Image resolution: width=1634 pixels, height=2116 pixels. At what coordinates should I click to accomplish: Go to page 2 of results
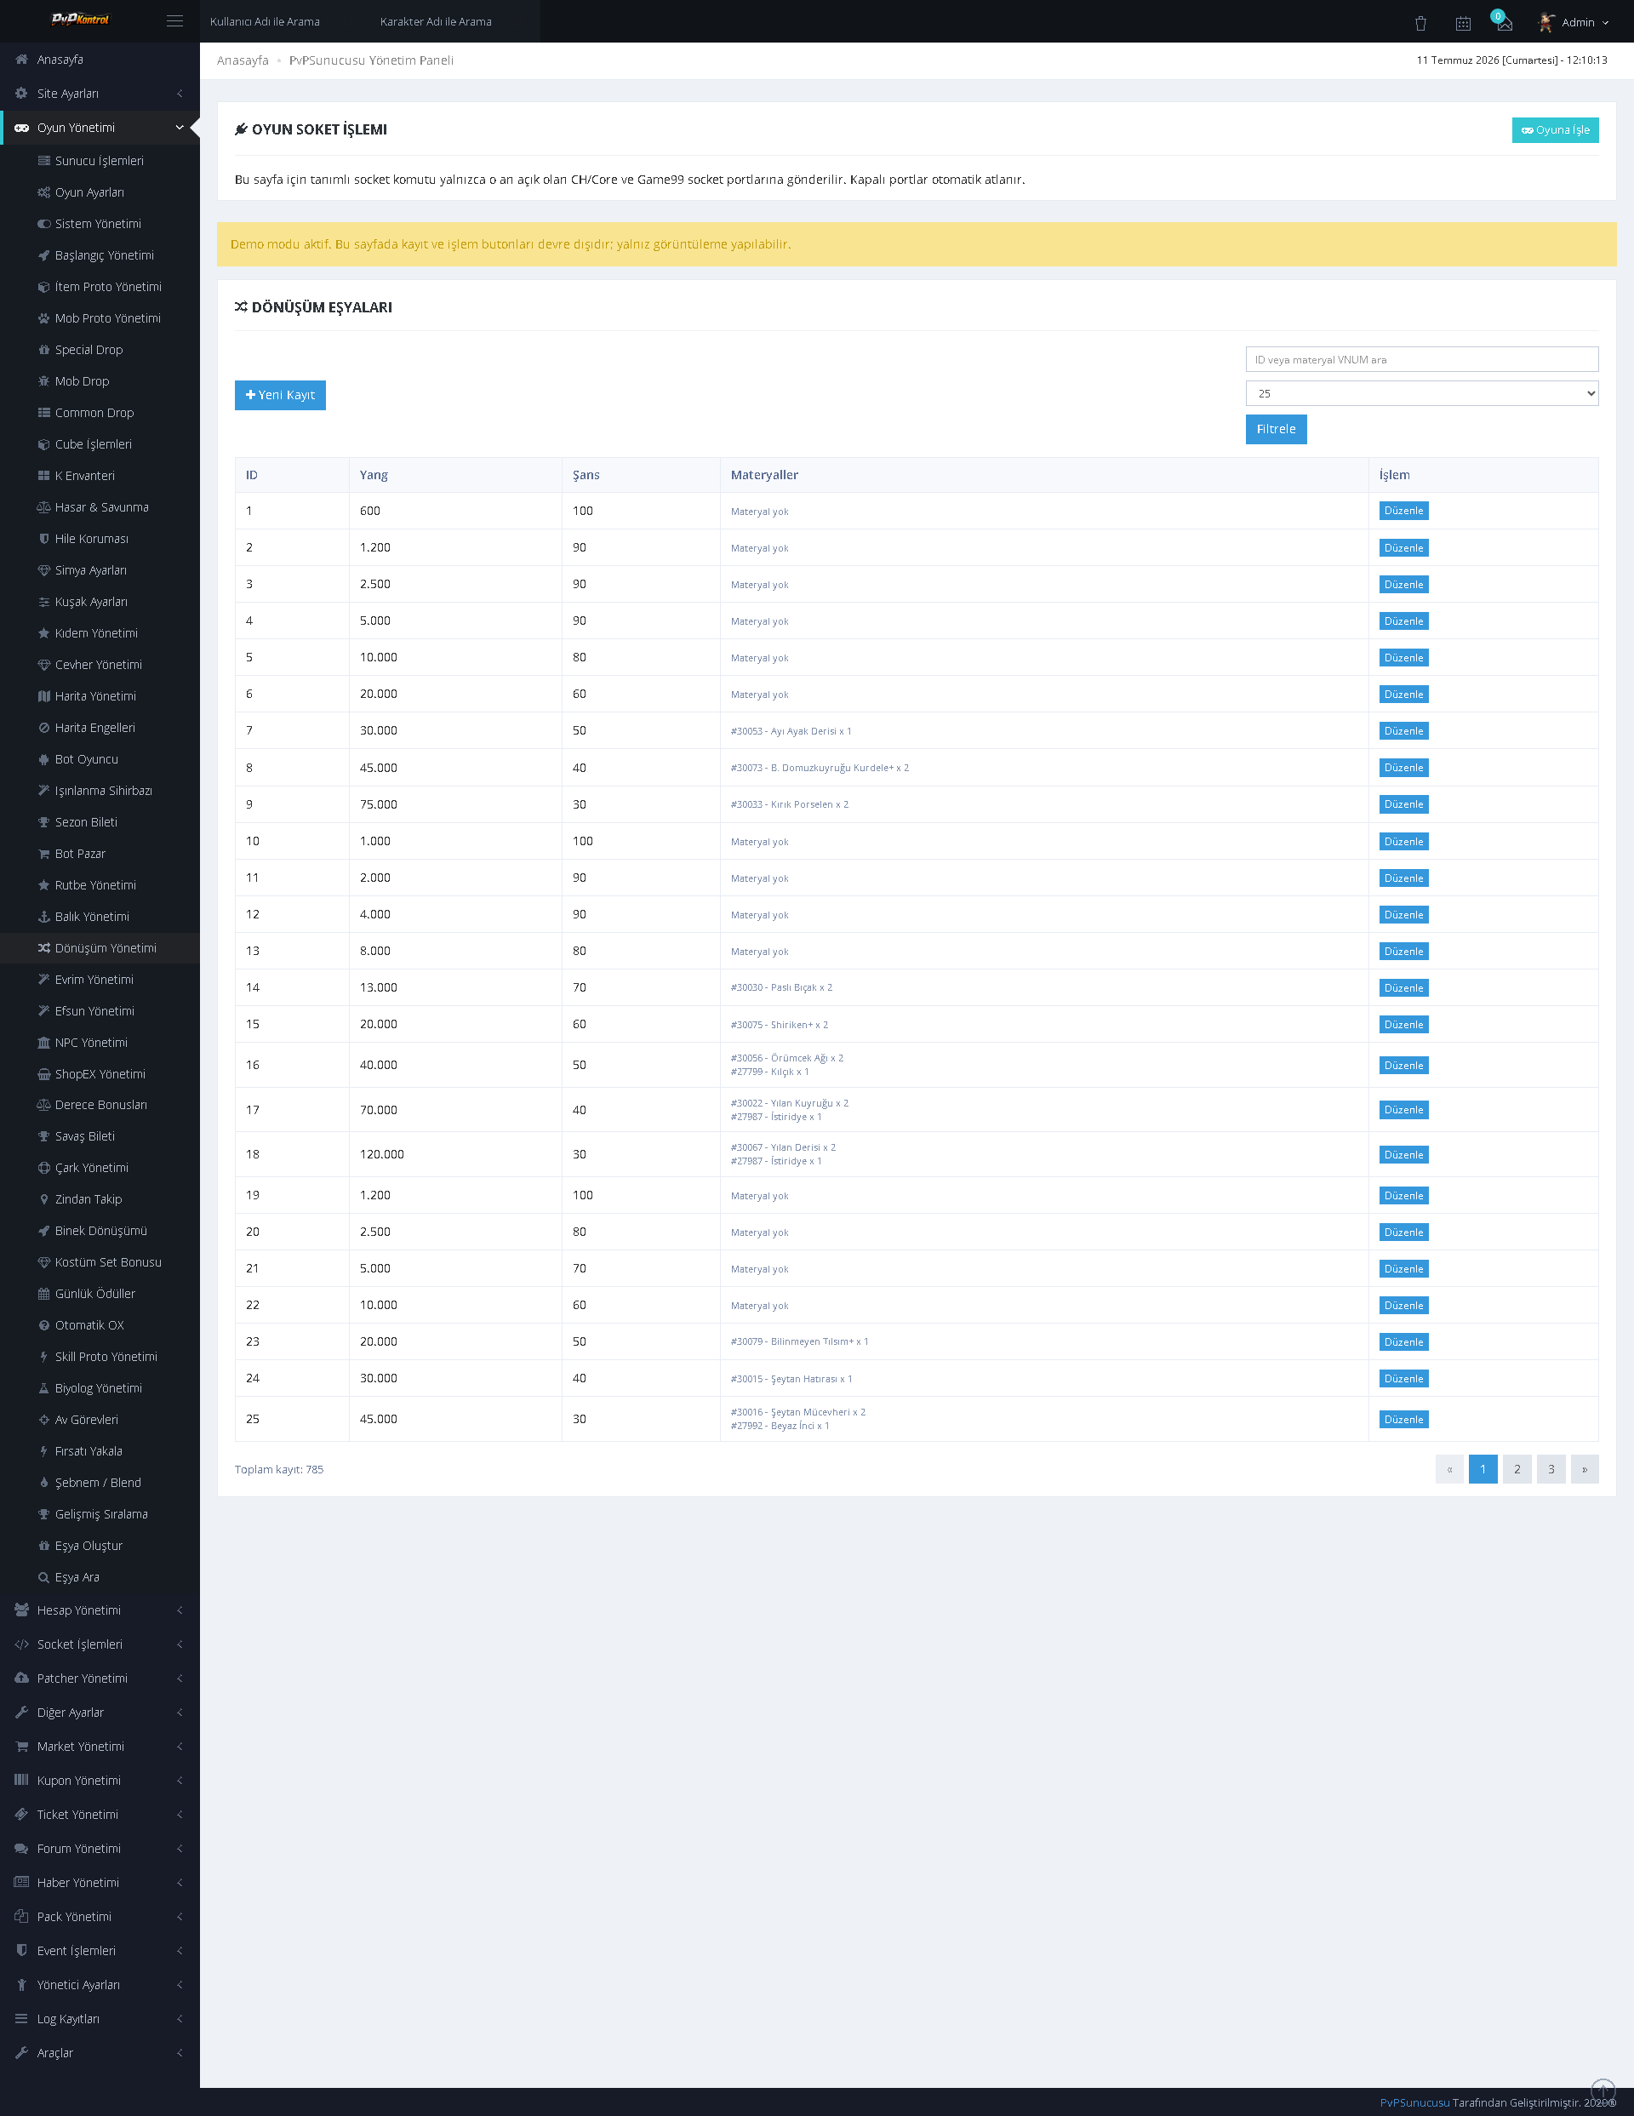pos(1516,1469)
